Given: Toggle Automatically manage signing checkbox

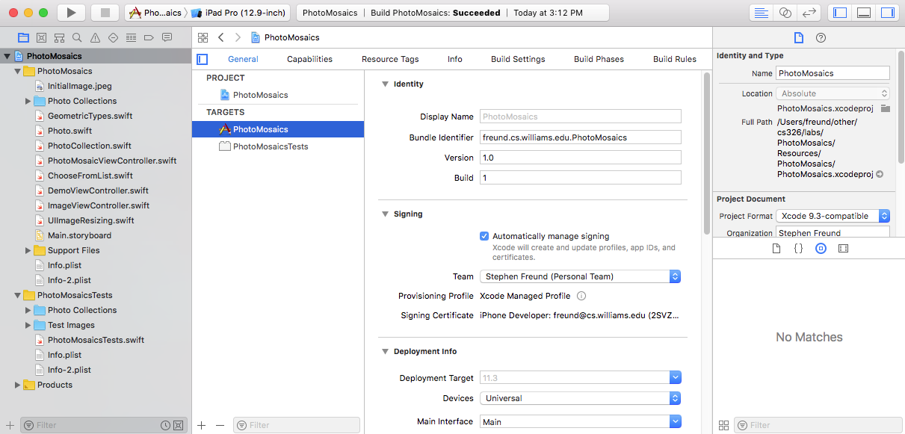Looking at the screenshot, I should coord(484,236).
